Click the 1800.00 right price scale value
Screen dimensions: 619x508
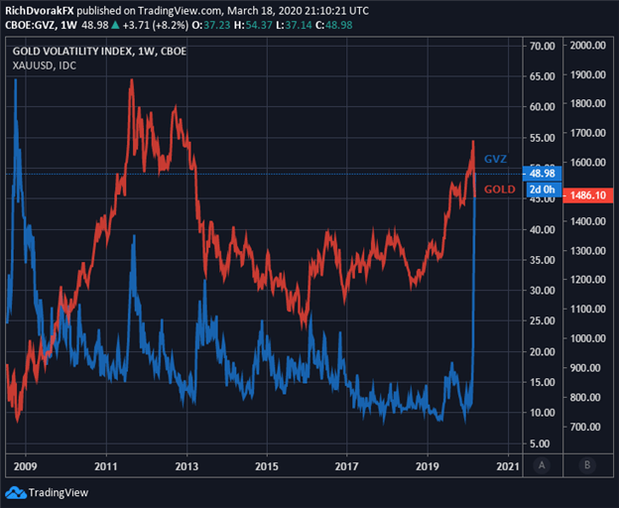point(588,104)
